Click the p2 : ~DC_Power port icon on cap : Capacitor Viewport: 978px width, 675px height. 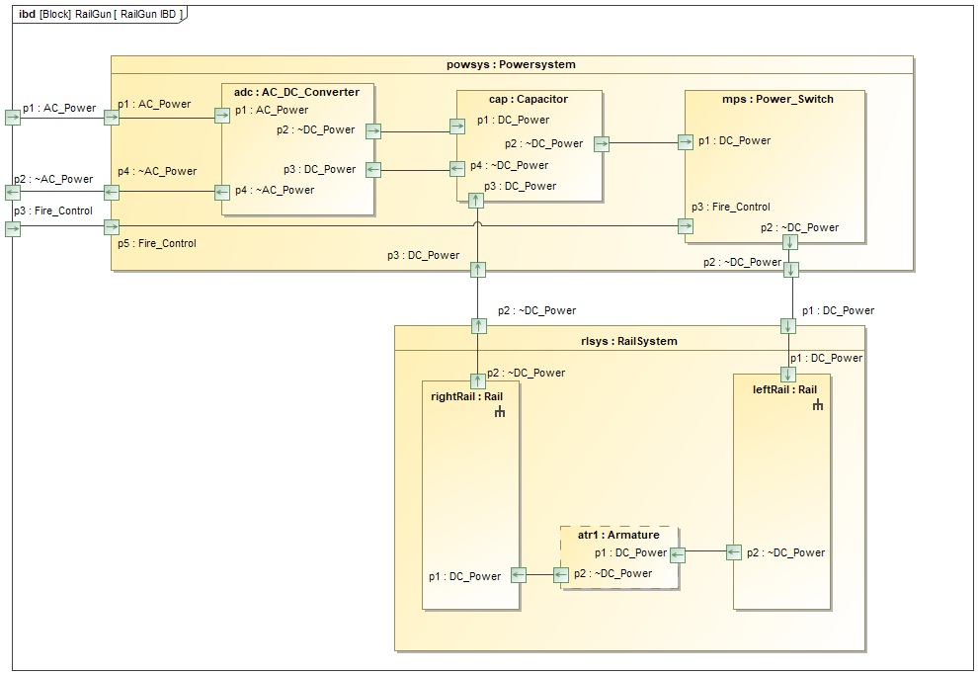(x=601, y=143)
